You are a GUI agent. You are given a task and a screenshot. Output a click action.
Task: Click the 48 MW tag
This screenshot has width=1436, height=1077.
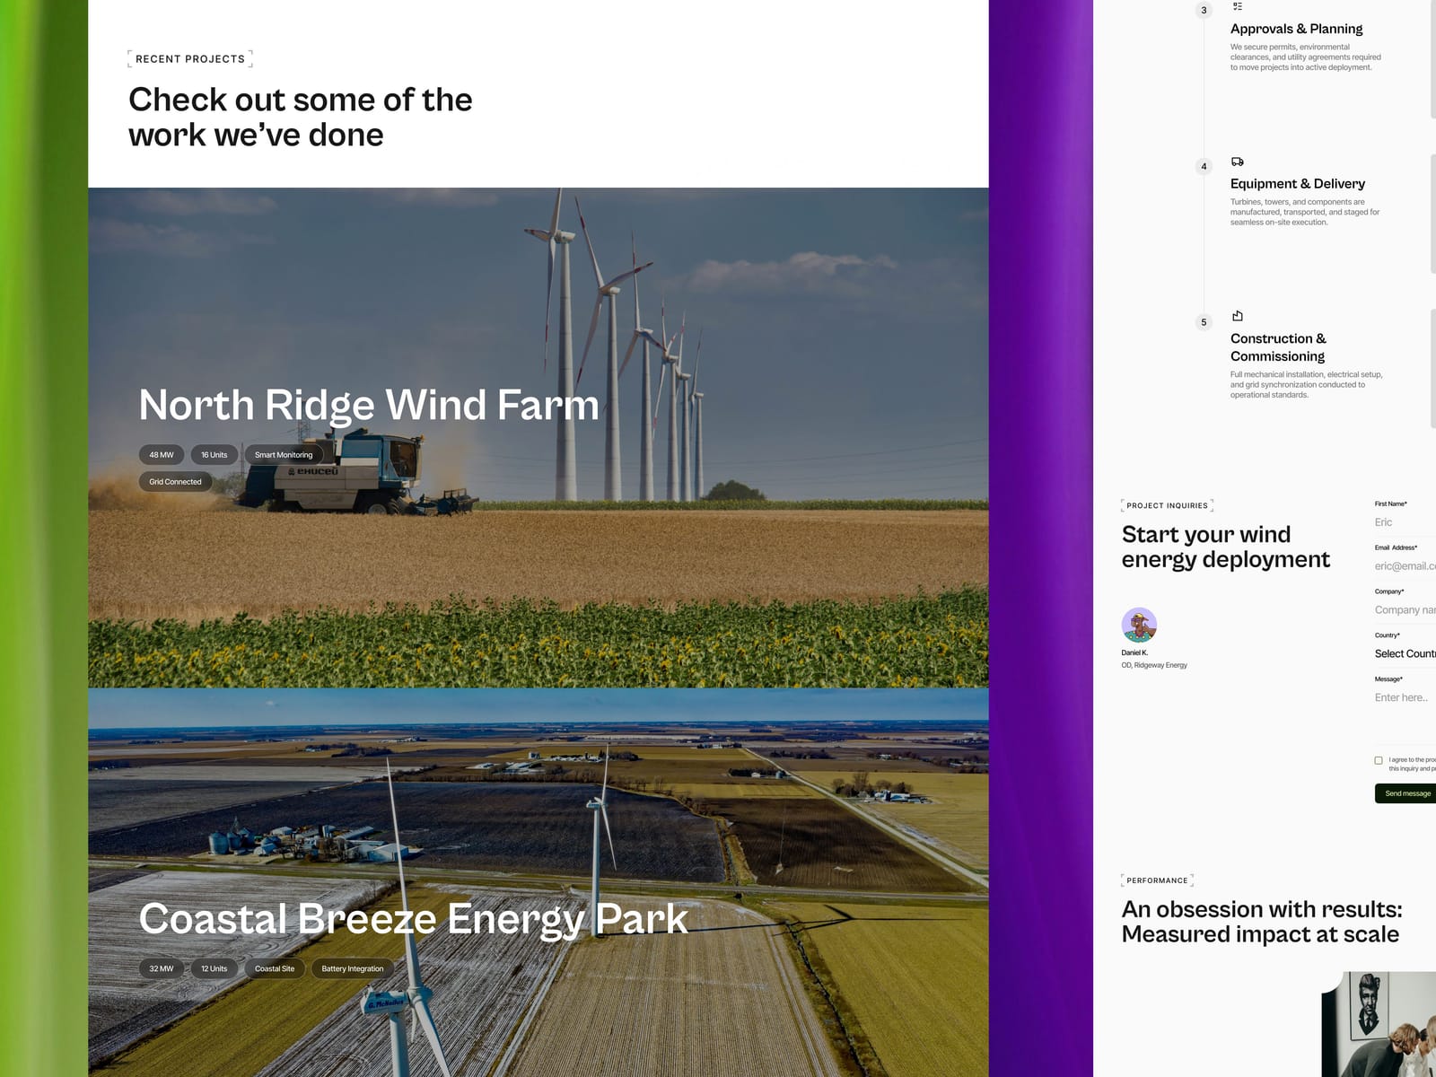coord(162,455)
